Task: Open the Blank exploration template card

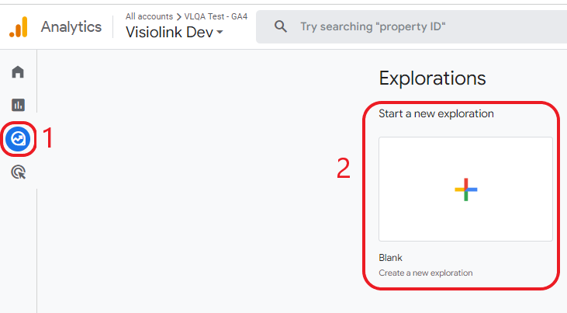Action: pos(465,189)
